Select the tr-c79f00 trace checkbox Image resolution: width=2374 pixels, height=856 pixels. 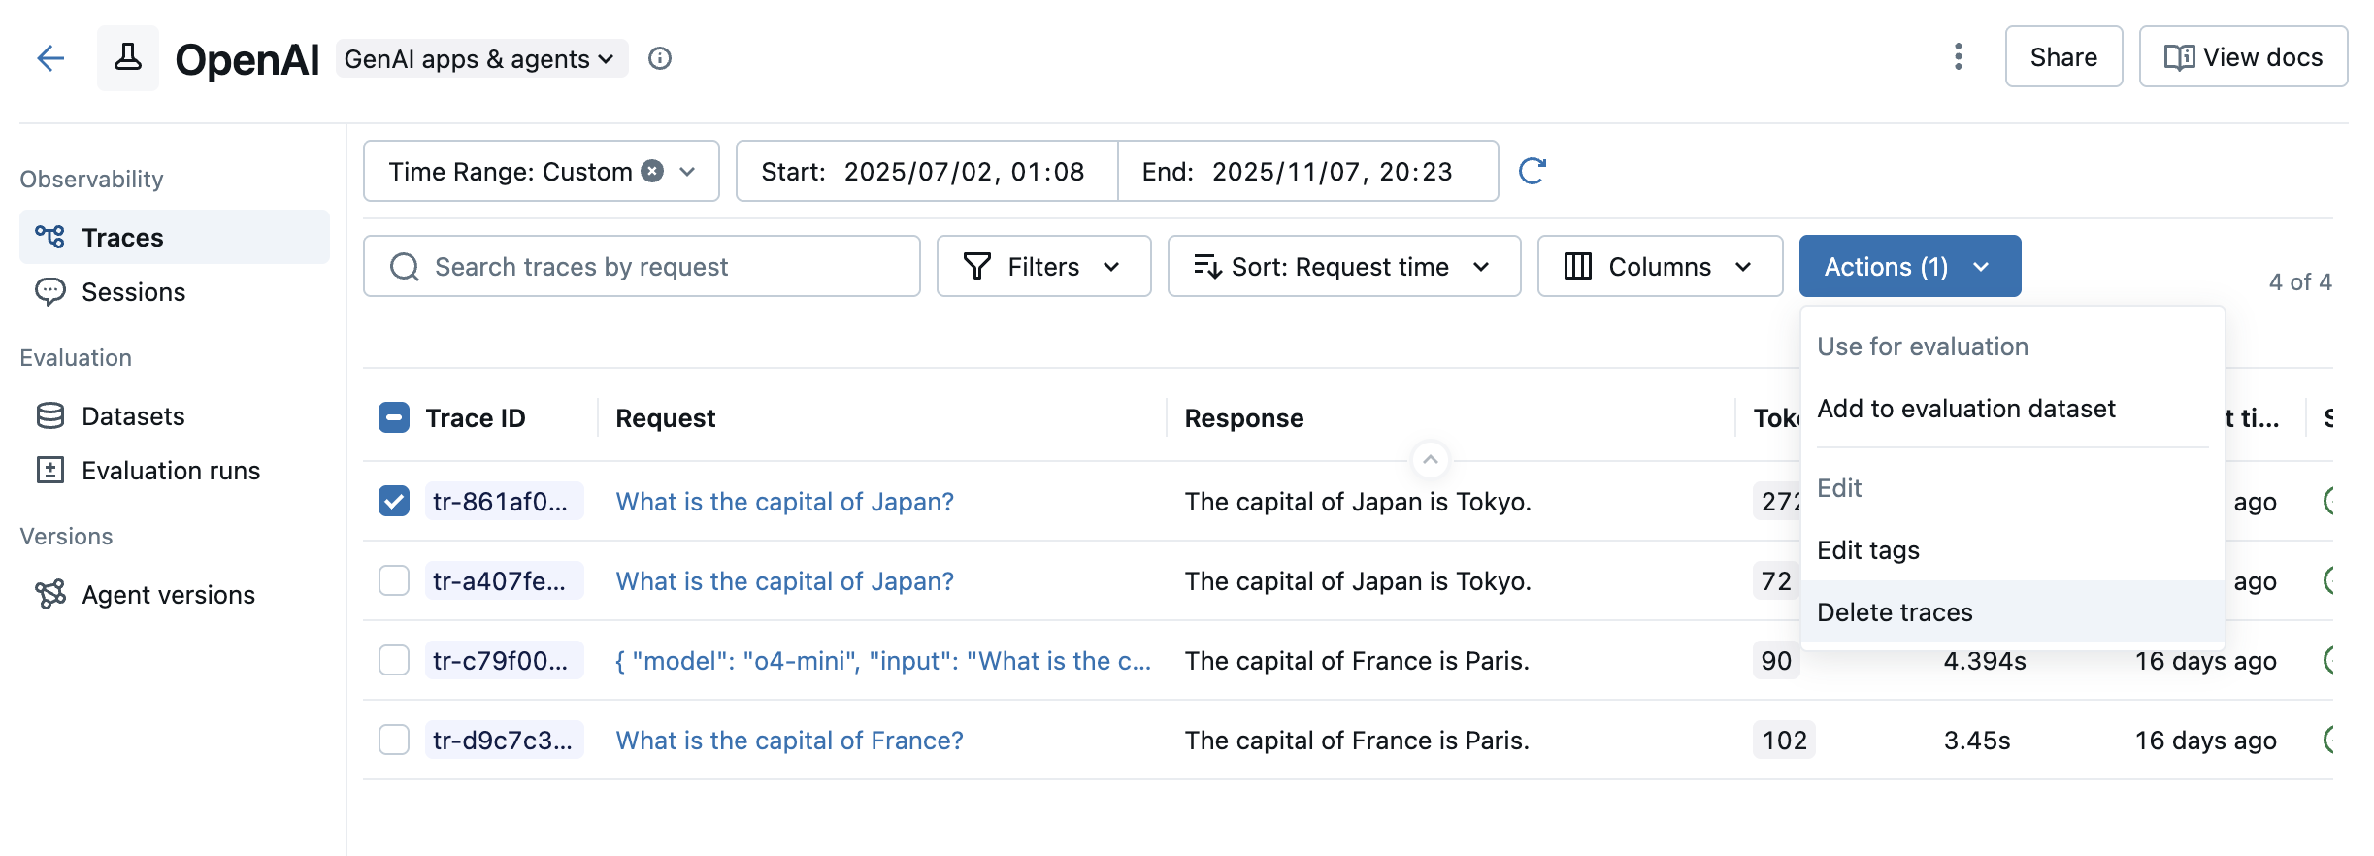394,660
